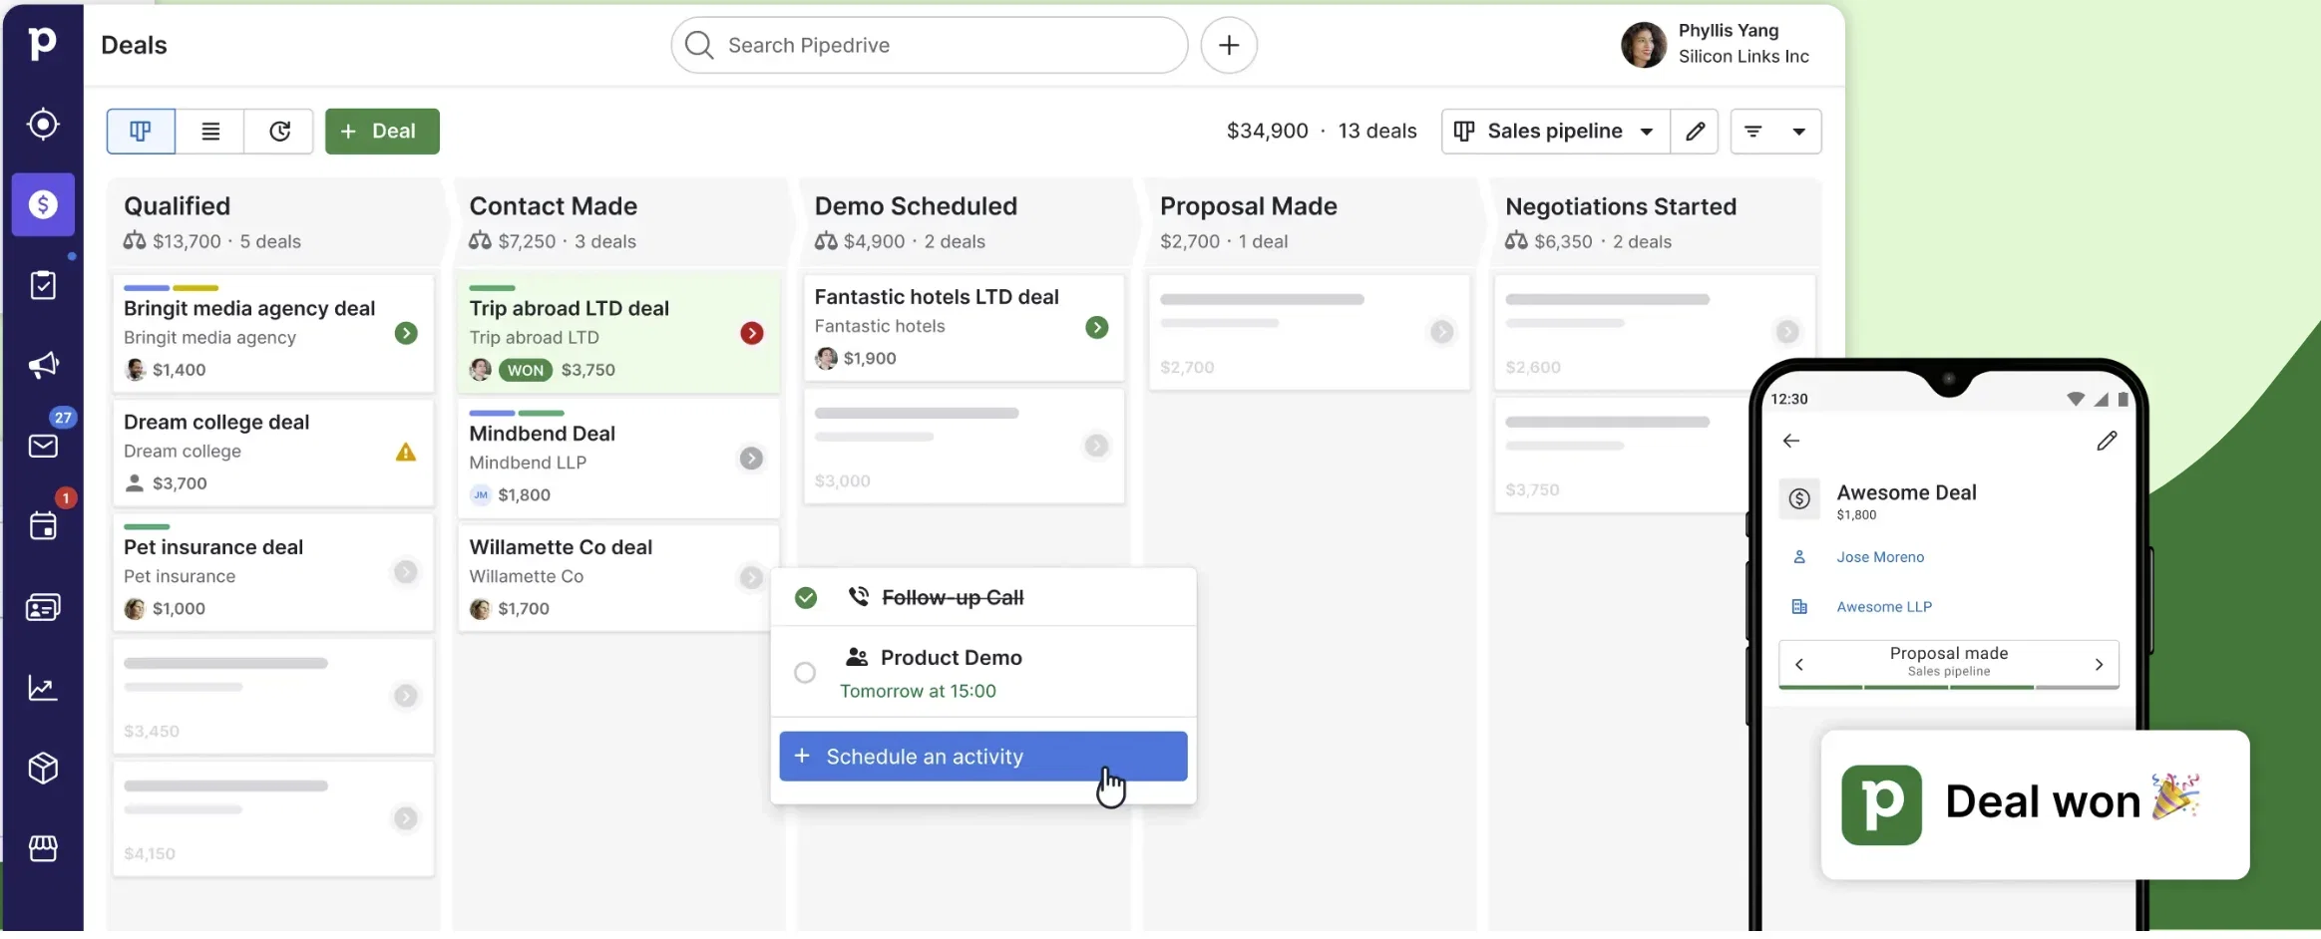Open the Leads target icon in sidebar
This screenshot has width=2321, height=939.
tap(43, 124)
